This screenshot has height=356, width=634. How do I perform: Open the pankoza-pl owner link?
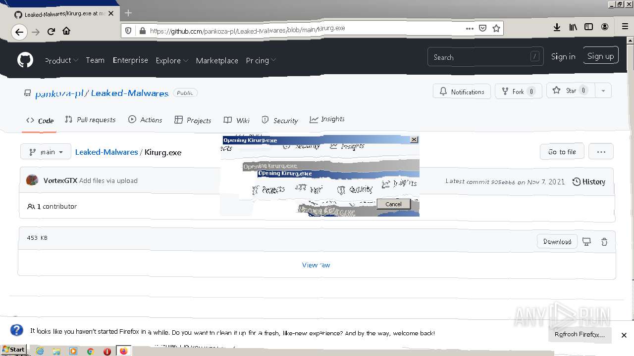(59, 93)
